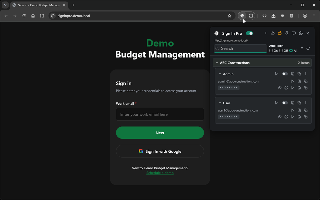Viewport: 320px width, 200px height.
Task: Select the Auto-login On radio button
Action: (x=271, y=50)
